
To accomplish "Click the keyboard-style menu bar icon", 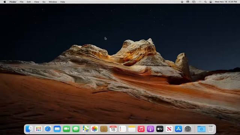I will pyautogui.click(x=187, y=2).
